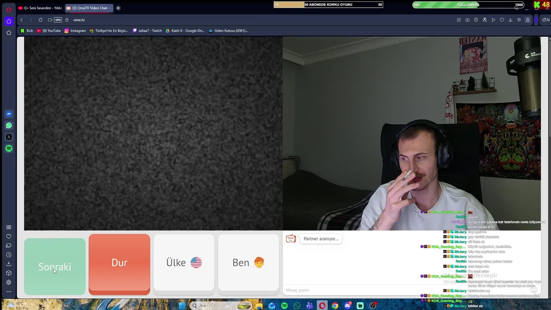Viewport: 551px width, 310px height.
Task: Open File Explorer from the taskbar
Action: [x=259, y=306]
